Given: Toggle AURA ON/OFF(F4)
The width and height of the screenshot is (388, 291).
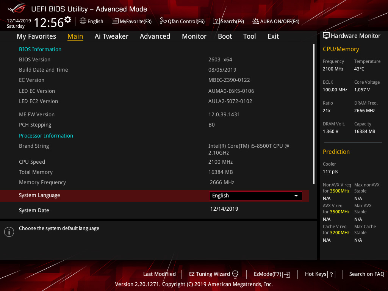Looking at the screenshot, I should click(276, 21).
